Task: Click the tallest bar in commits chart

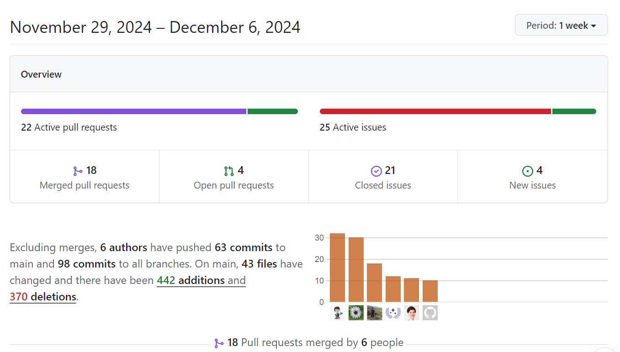Action: click(337, 268)
